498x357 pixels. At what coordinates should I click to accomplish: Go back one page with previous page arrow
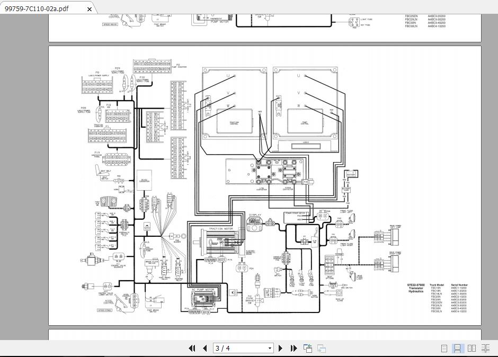tap(204, 348)
